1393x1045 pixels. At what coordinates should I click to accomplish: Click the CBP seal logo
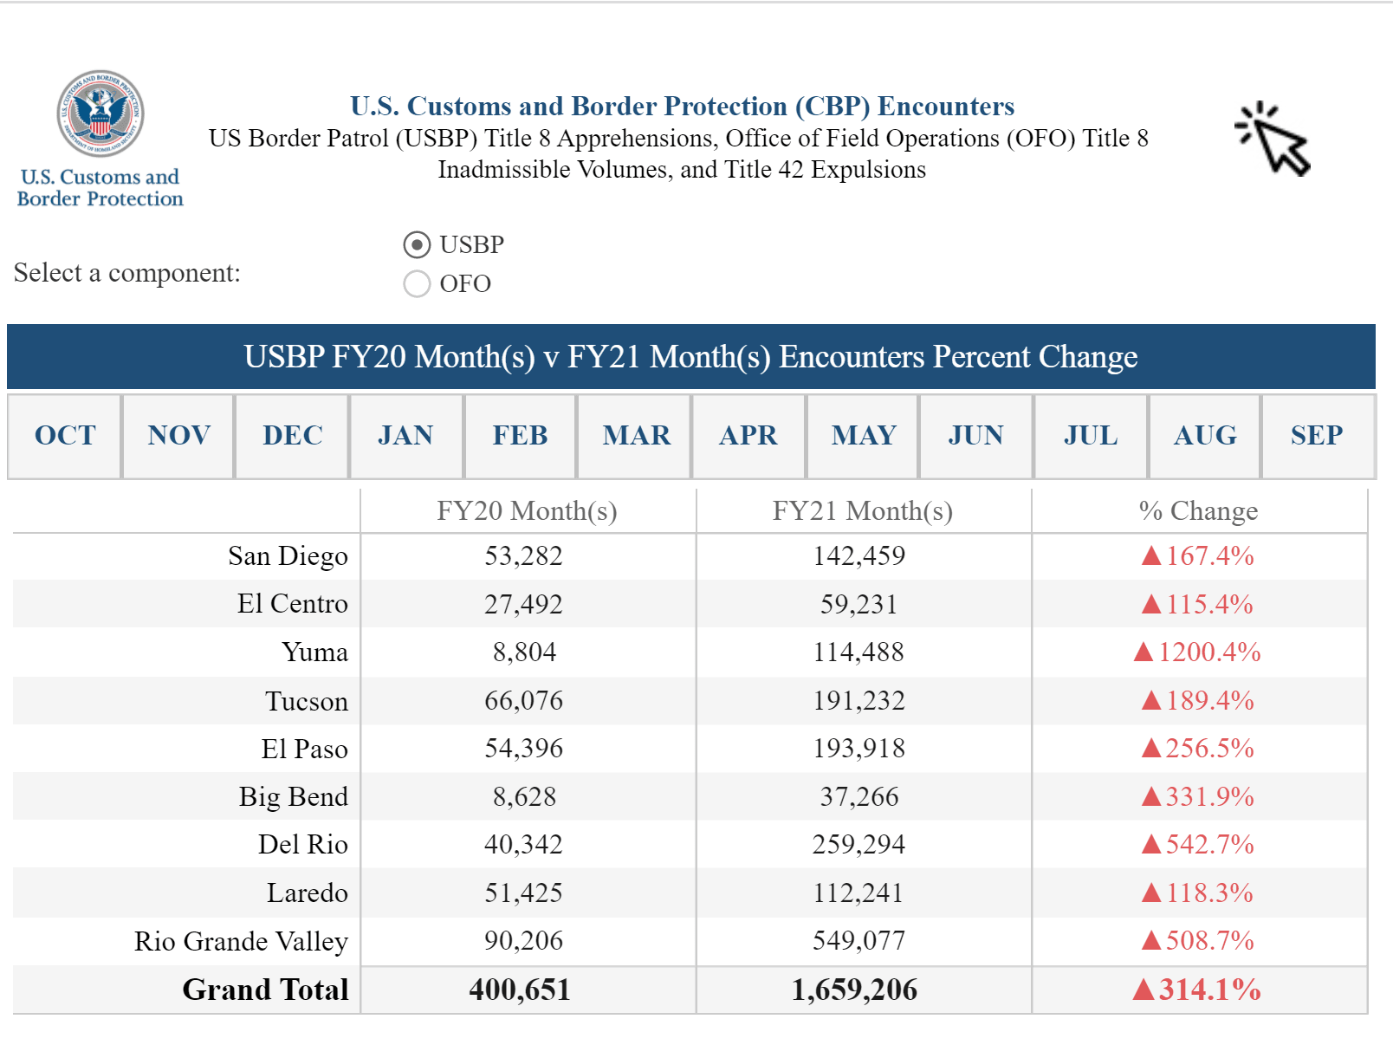pyautogui.click(x=100, y=114)
